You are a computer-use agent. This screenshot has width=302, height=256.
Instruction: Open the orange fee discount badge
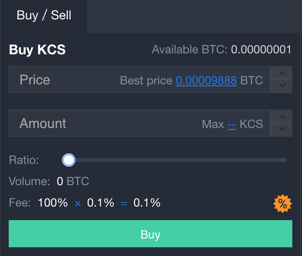pos(282,204)
